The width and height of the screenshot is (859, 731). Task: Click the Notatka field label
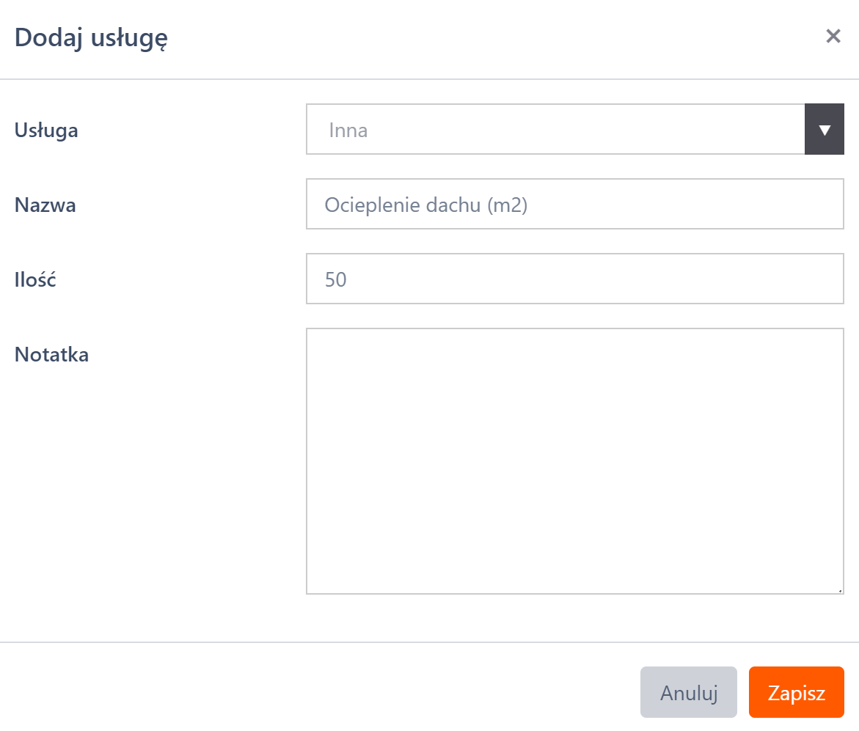51,355
